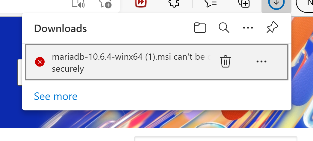Open more options in Downloads header
The image size is (313, 141).
coord(248,28)
